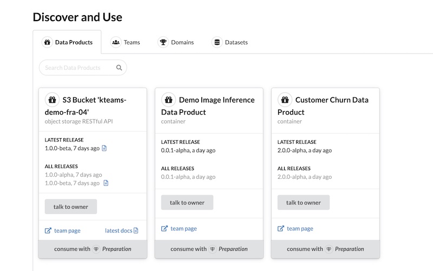Select Demo Image Inference Data Product title
Screen dimensions: 433x271
click(208, 106)
